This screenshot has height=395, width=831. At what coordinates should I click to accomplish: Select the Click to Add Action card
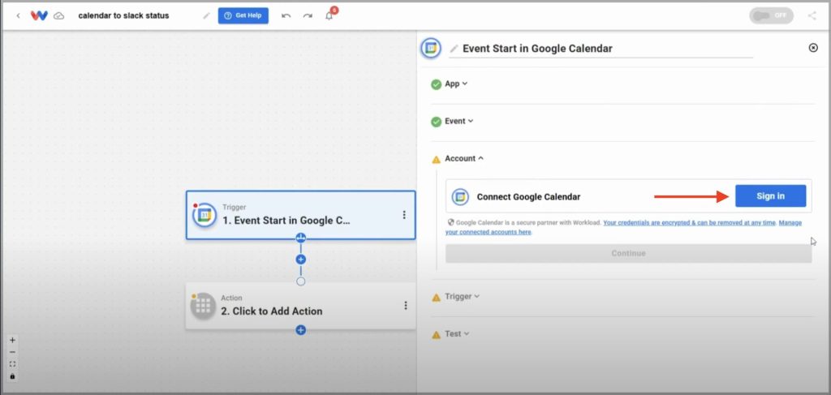(x=300, y=306)
